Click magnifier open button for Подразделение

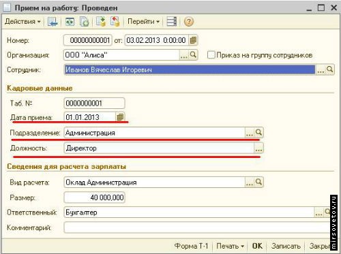click(x=258, y=133)
